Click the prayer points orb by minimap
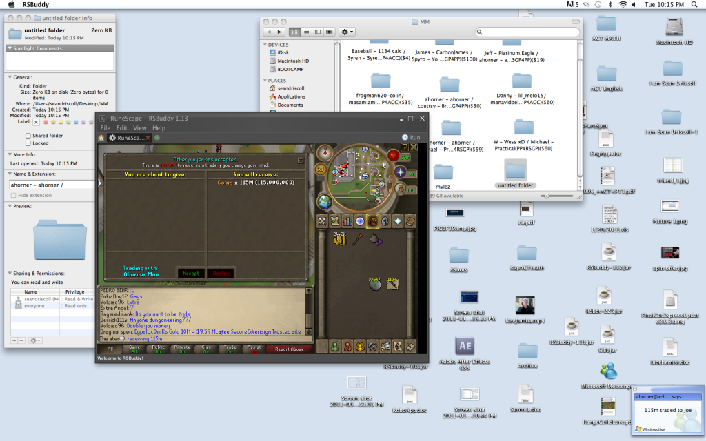 [x=401, y=172]
